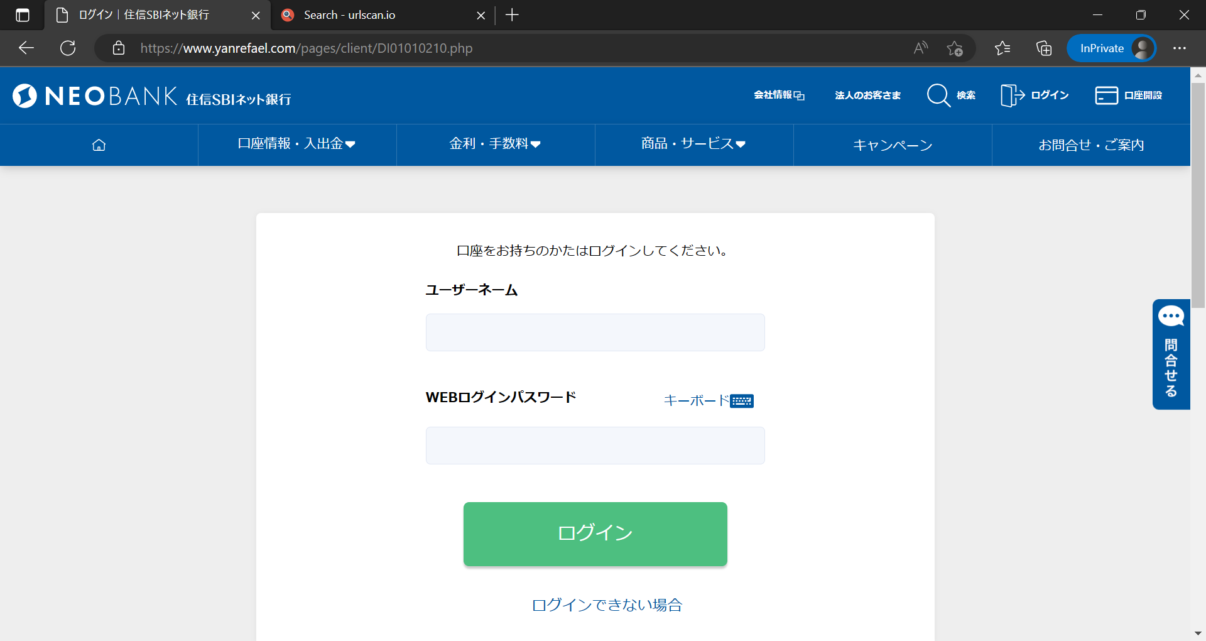Viewport: 1206px width, 641px height.
Task: Click the ユーザーネーム input field
Action: click(x=595, y=332)
